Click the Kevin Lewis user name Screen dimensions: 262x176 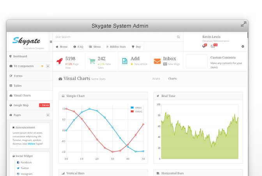click(x=211, y=37)
